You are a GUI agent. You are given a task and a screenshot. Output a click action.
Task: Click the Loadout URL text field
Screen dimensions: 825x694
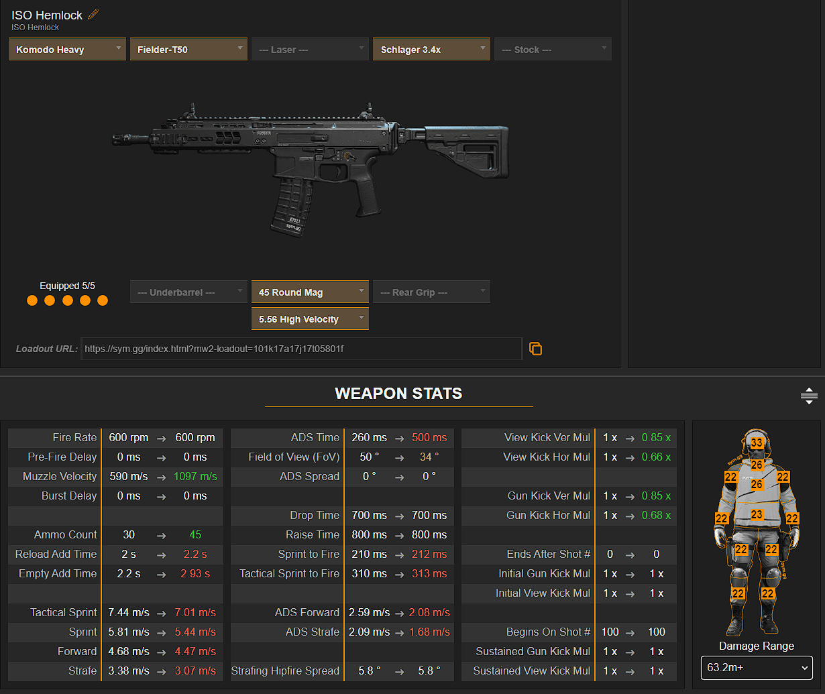[x=301, y=349]
